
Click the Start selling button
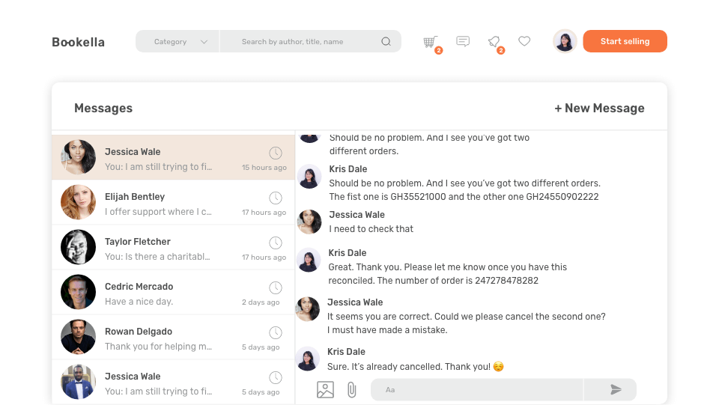625,41
